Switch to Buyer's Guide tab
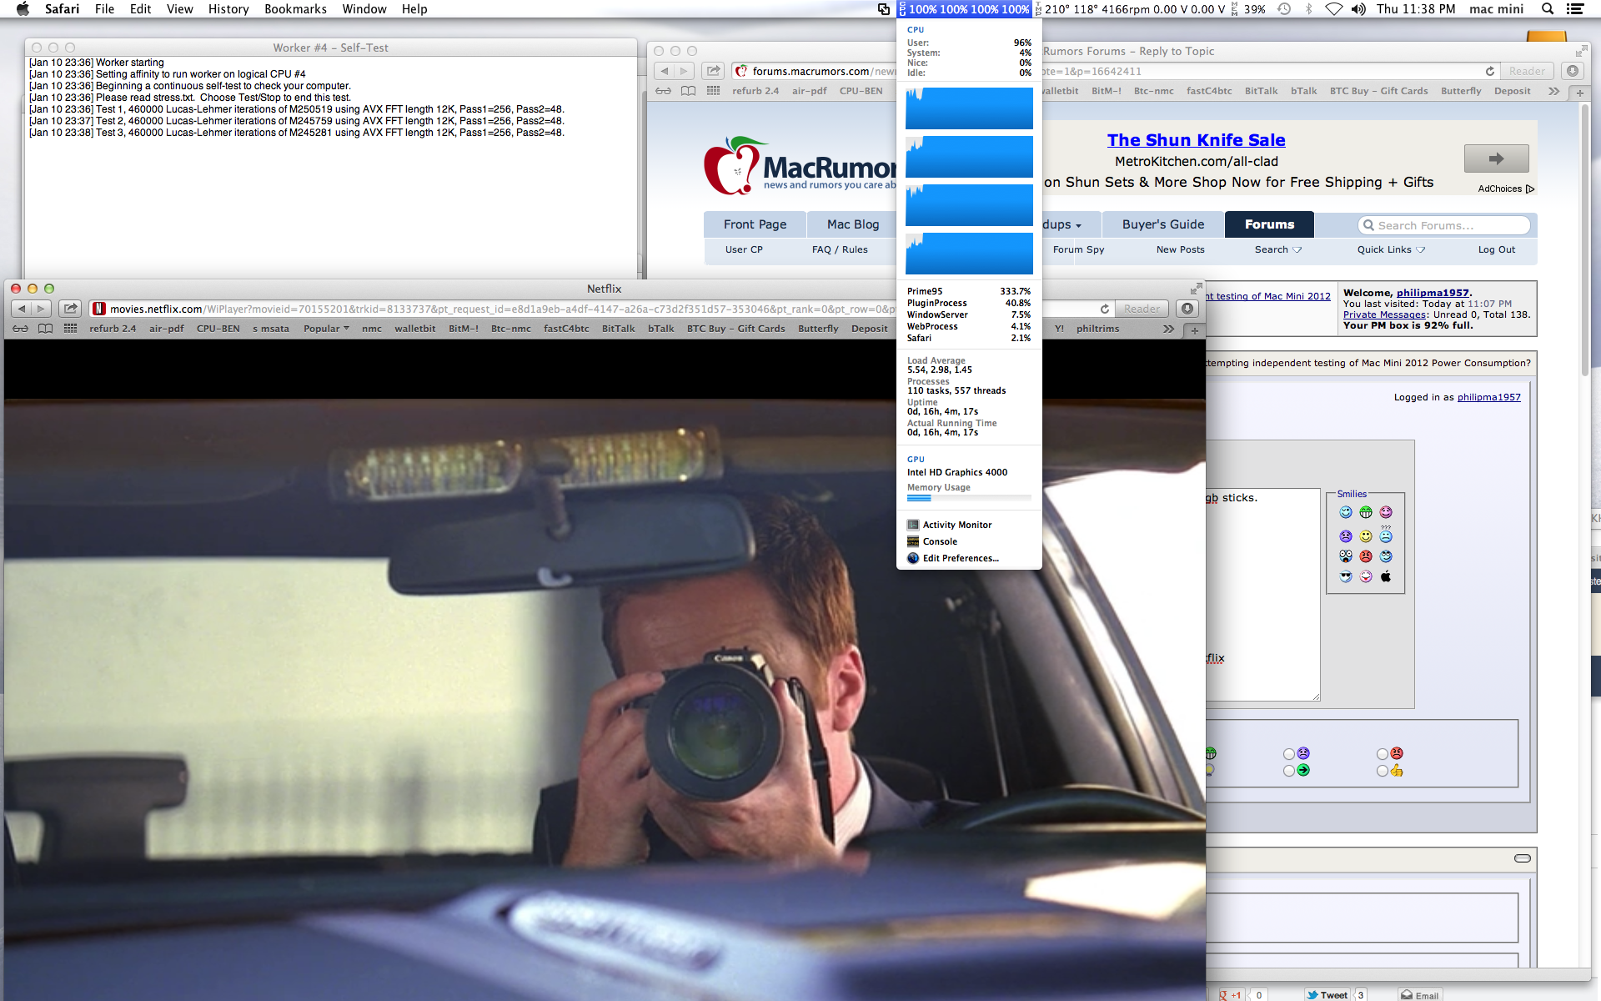Viewport: 1601px width, 1001px height. coord(1162,224)
